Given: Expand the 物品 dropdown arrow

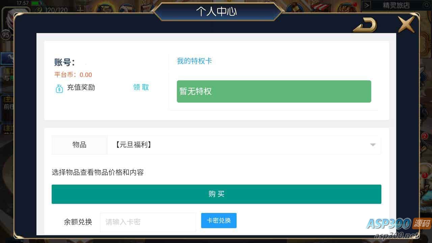Looking at the screenshot, I should [x=373, y=145].
